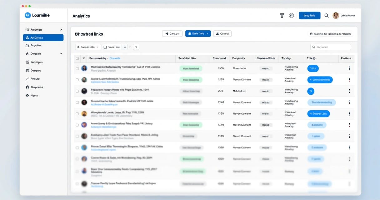This screenshot has width=380, height=200.
Task: Open the three-dot menu for the row showing 220
Action: tap(349, 91)
